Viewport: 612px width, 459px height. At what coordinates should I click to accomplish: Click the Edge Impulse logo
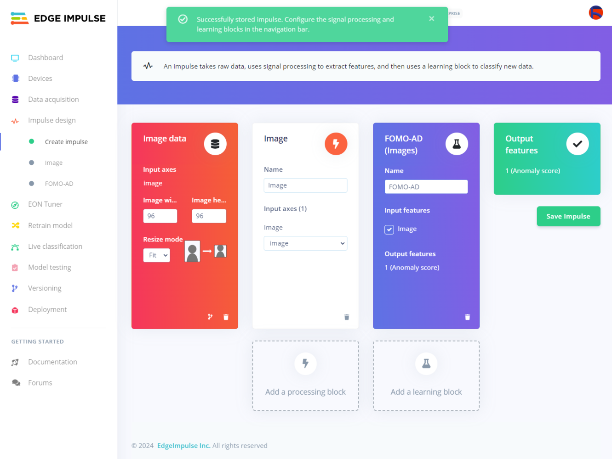click(x=58, y=18)
